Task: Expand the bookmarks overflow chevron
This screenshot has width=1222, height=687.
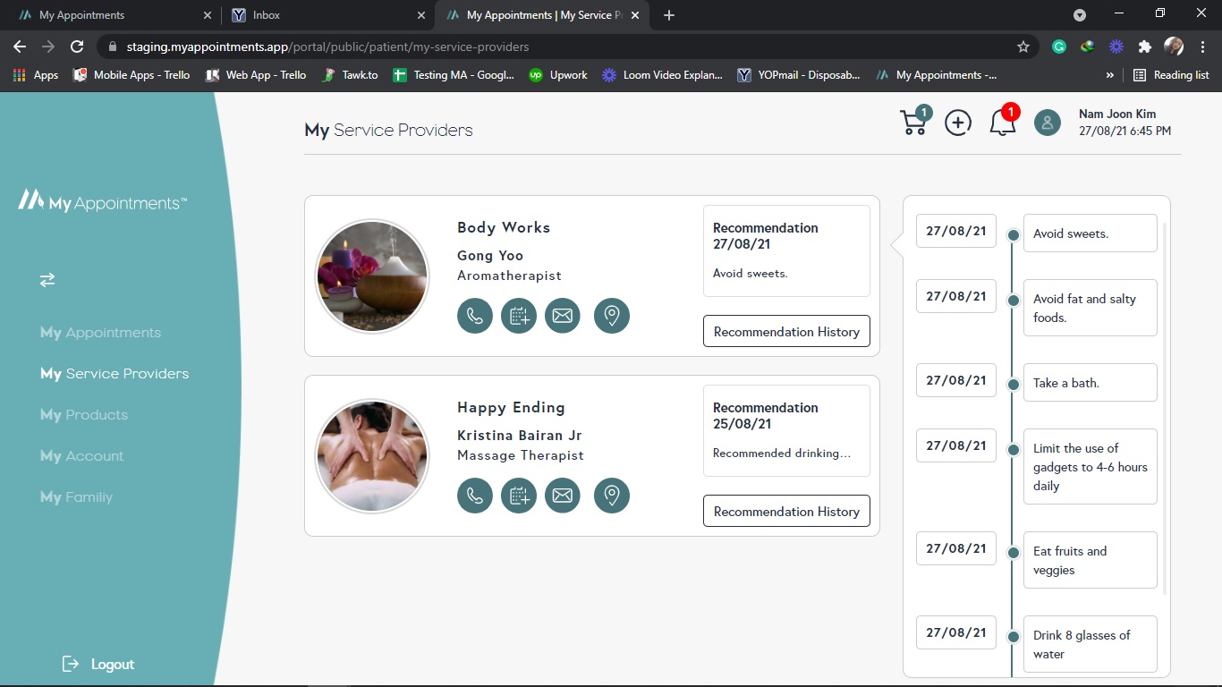Action: 1110,75
